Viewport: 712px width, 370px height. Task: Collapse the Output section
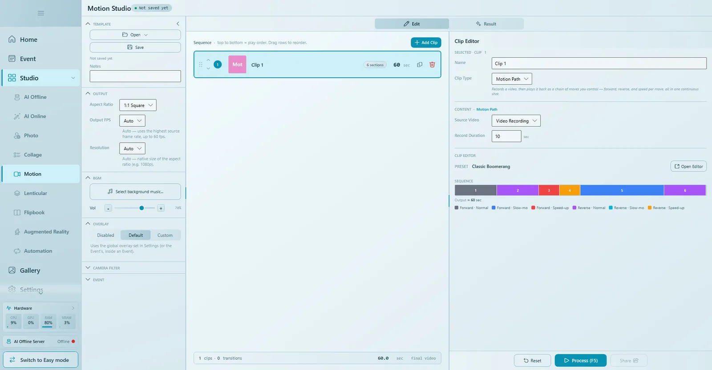click(88, 94)
